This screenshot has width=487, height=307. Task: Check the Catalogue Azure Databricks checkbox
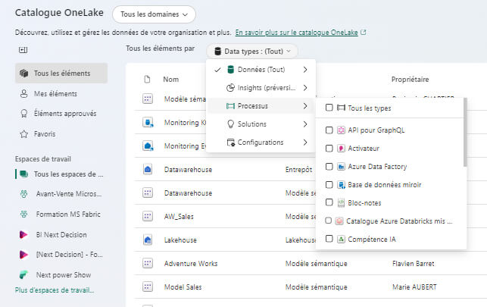click(x=328, y=221)
